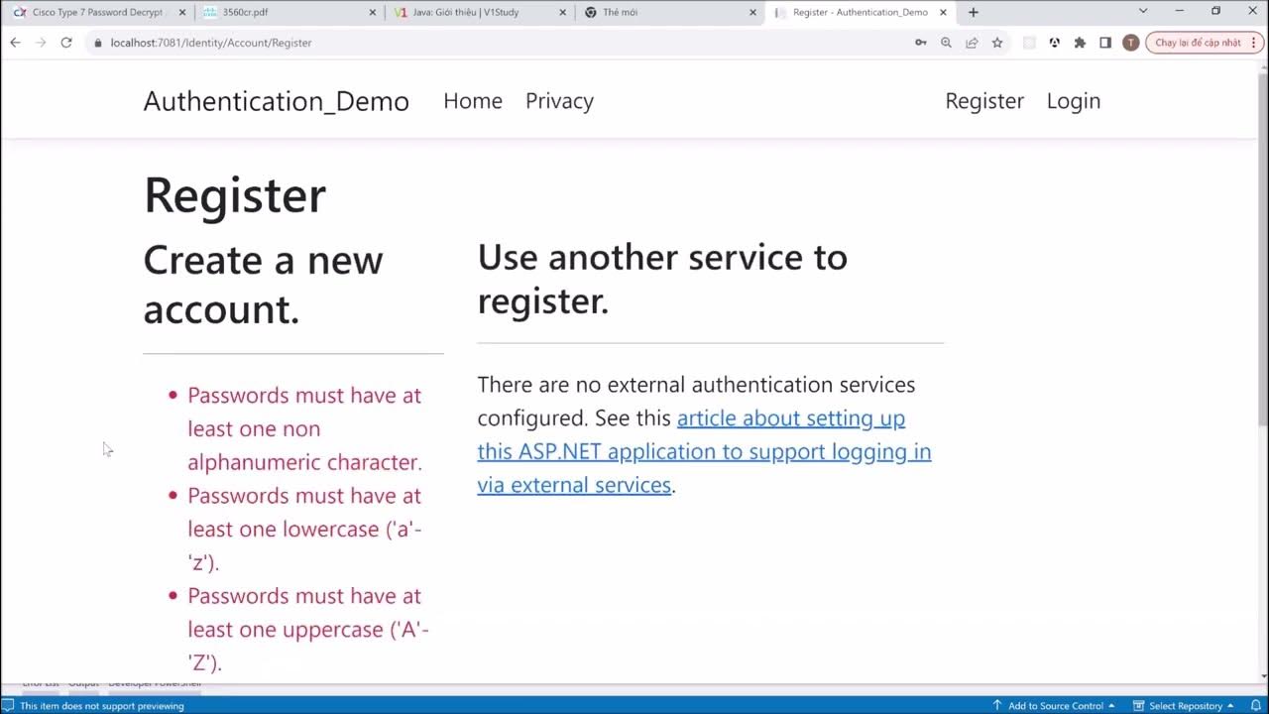Click 'This item does not support previewing' status
This screenshot has width=1269, height=714.
[102, 706]
